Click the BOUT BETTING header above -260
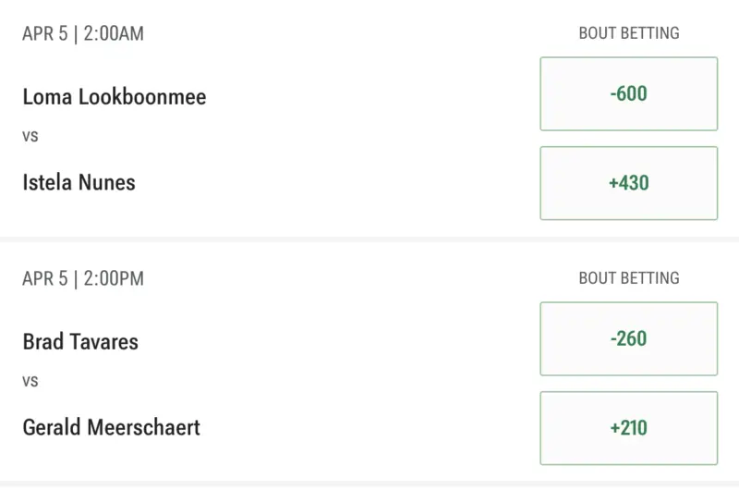This screenshot has height=490, width=739. pos(628,278)
